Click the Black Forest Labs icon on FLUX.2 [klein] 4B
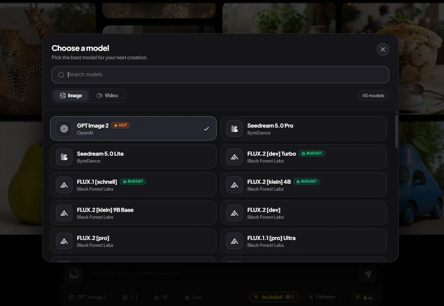The width and height of the screenshot is (444, 306). point(235,185)
